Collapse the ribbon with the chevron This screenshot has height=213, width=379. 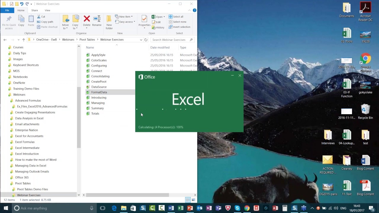[189, 10]
